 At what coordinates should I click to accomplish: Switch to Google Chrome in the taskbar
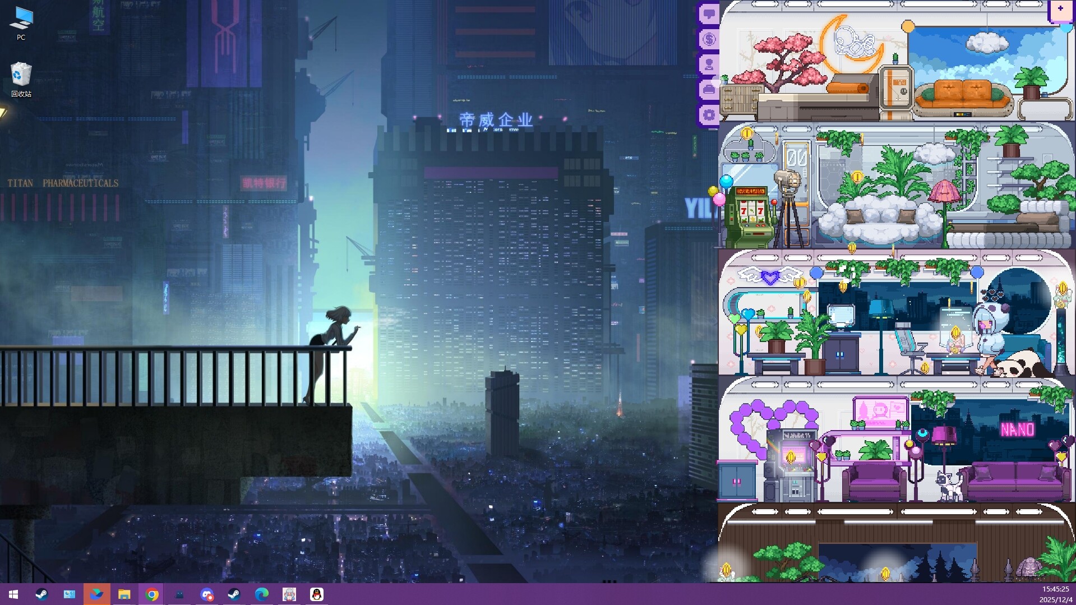[151, 594]
